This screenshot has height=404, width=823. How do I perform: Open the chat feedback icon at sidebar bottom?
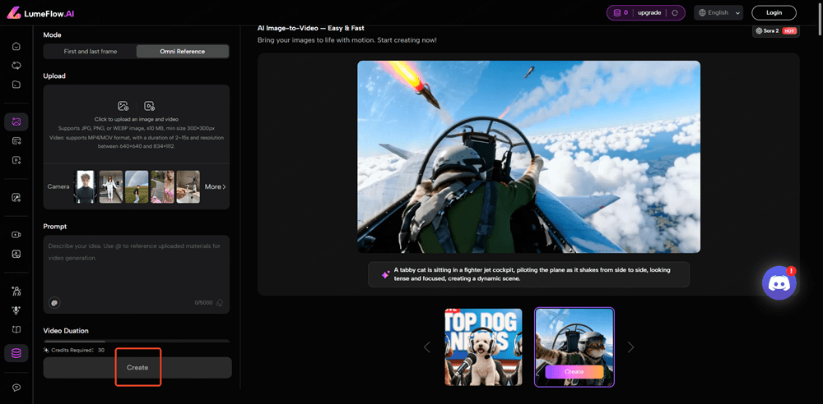tap(16, 388)
